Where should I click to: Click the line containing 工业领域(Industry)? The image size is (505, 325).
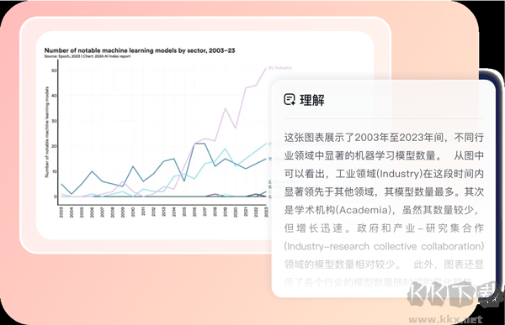[x=384, y=174]
